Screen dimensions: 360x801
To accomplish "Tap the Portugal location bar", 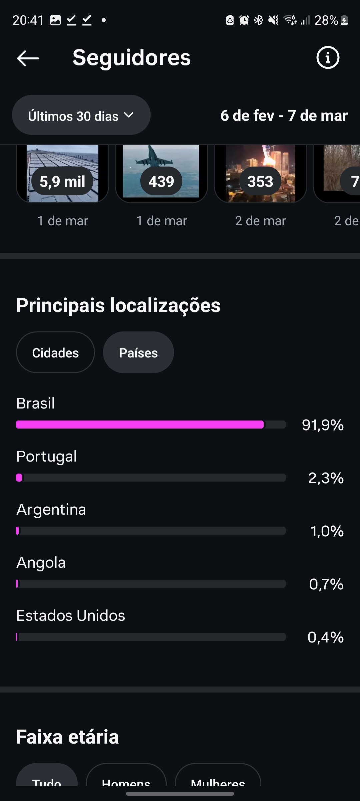I will (151, 478).
